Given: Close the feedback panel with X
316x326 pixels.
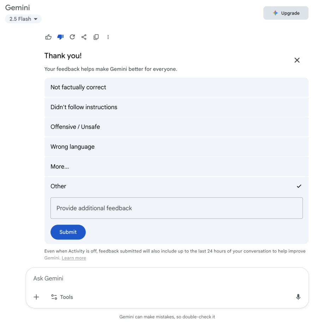Looking at the screenshot, I should tap(297, 60).
